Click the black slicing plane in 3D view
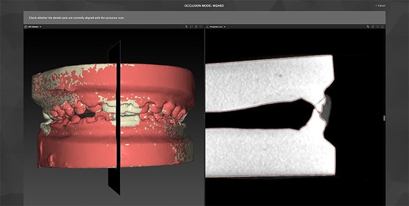Image resolution: width=409 pixels, height=206 pixels. (114, 118)
